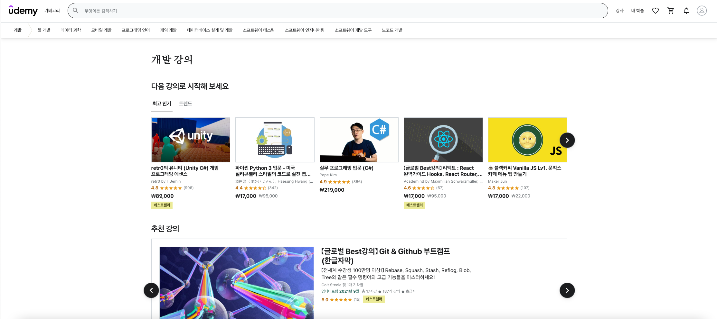Open 리액트 : React 완벽가이드 course title
This screenshot has height=319, width=717.
pos(443,171)
